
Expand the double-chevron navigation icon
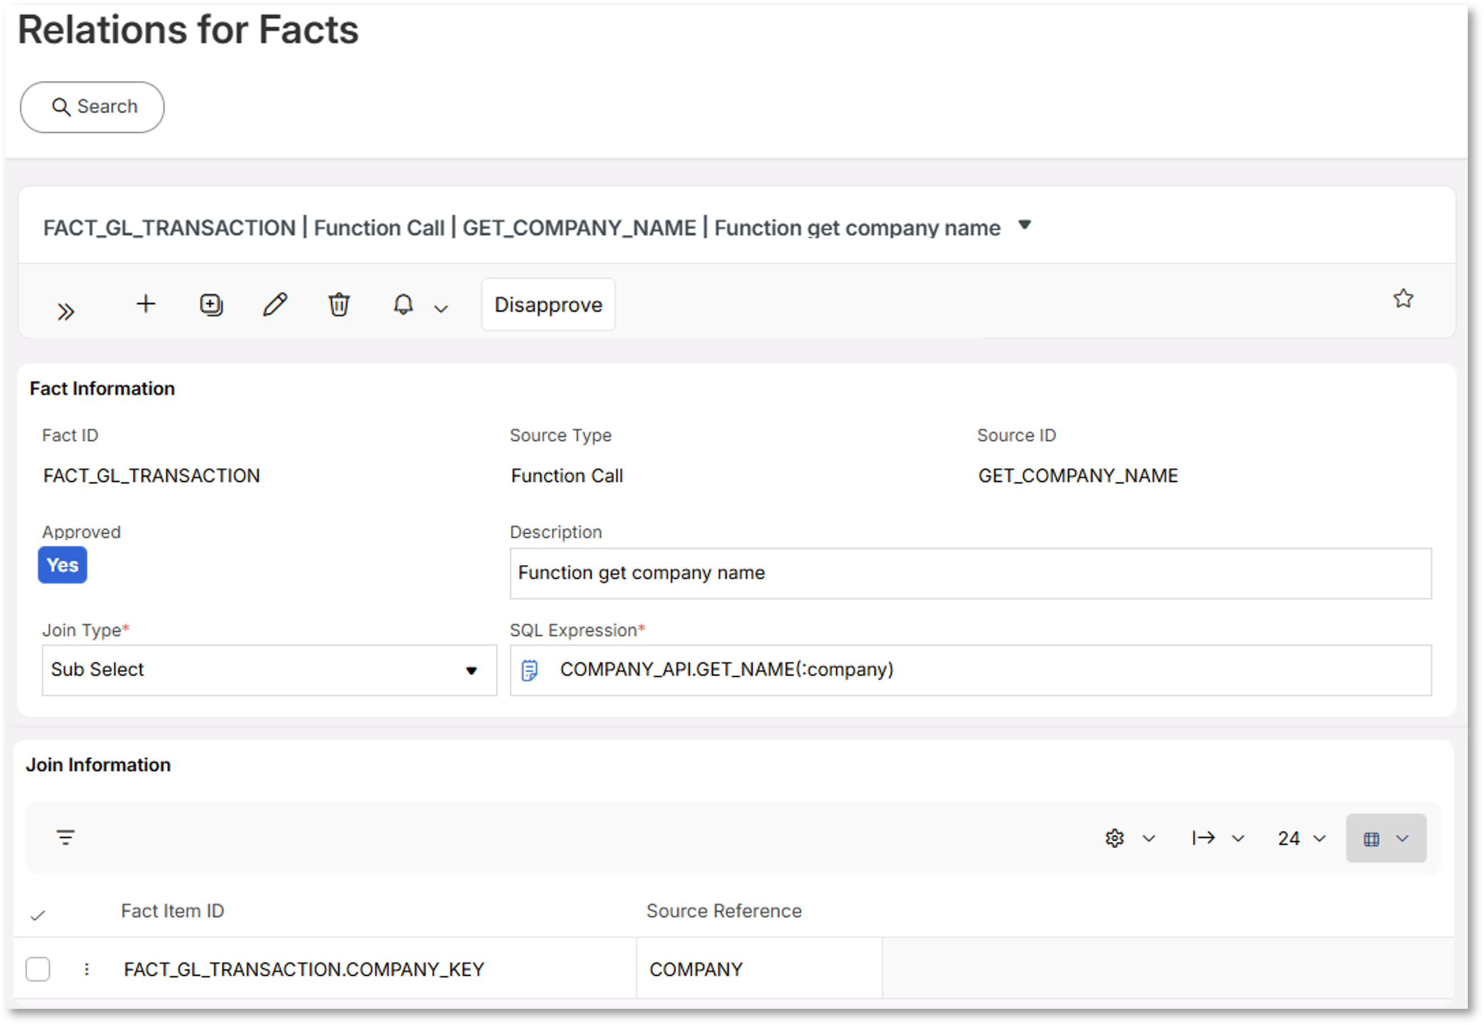pos(65,311)
